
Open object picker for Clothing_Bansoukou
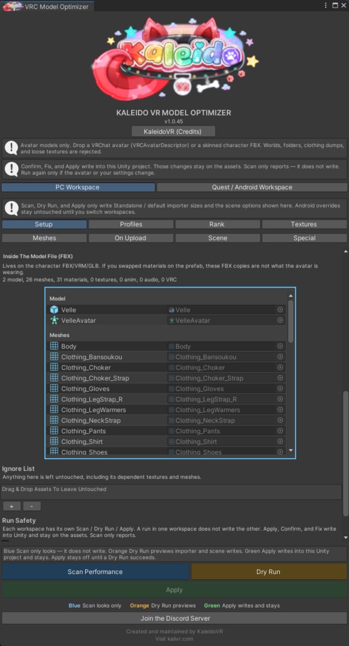(x=280, y=357)
